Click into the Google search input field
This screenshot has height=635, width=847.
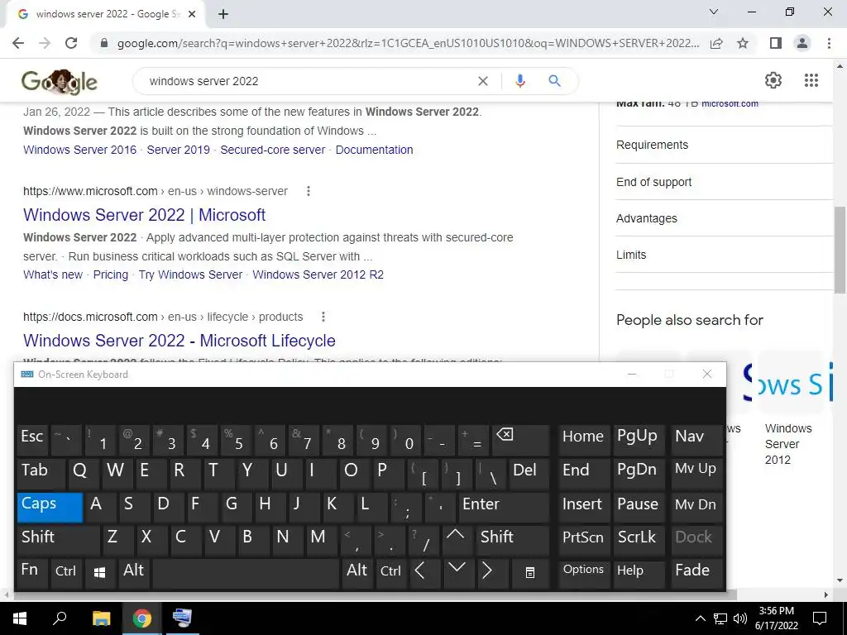(308, 81)
